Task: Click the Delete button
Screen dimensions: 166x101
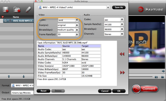Action: click(x=58, y=91)
